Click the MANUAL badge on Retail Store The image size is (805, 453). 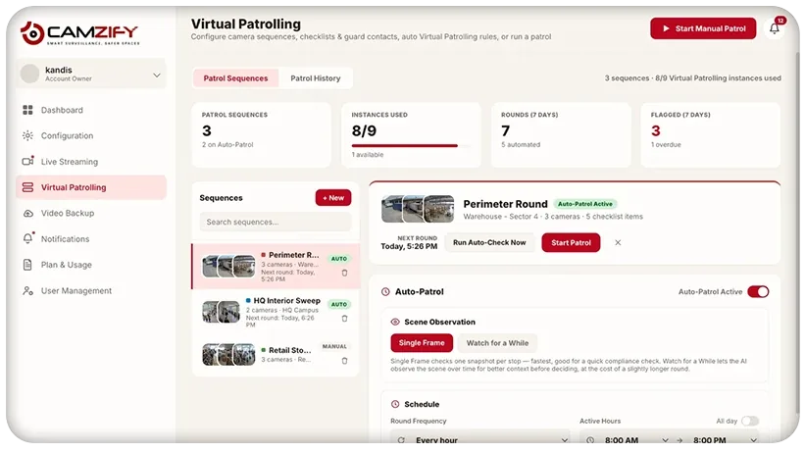(x=334, y=347)
